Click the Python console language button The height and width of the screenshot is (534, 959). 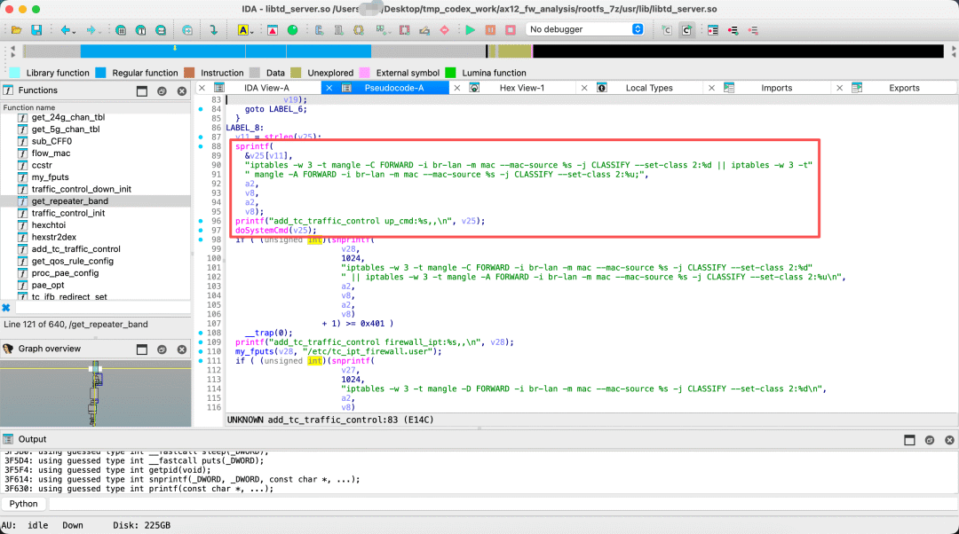(23, 504)
